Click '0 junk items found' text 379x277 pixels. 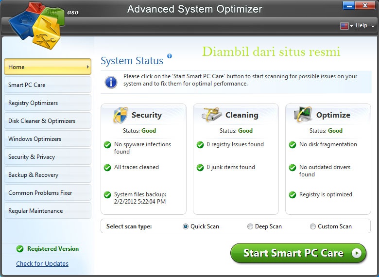[231, 167]
